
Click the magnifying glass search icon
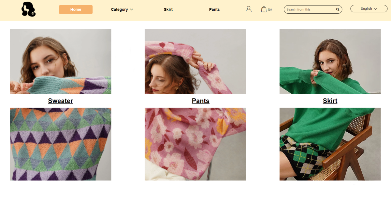click(x=338, y=9)
